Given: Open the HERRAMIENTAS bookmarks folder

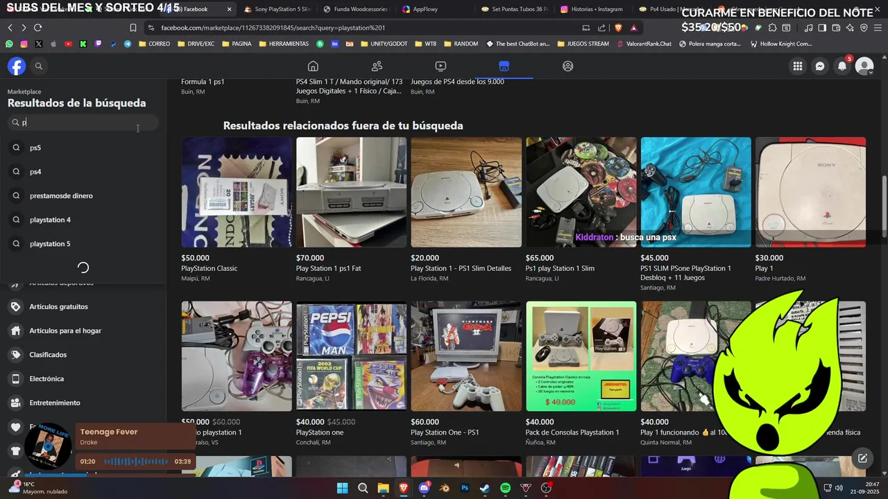Looking at the screenshot, I should [284, 44].
